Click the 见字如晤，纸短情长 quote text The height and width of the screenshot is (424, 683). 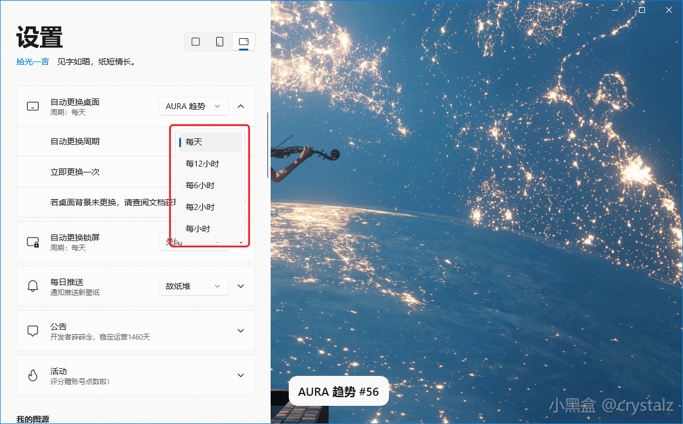coord(98,62)
